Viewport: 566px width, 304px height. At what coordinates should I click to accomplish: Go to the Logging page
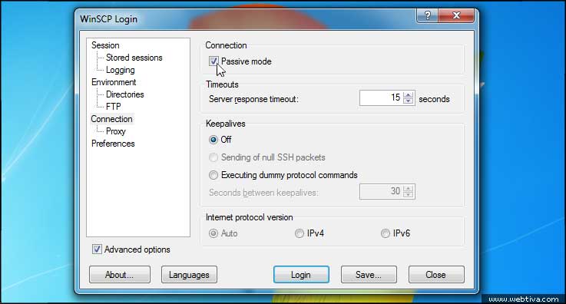coord(121,70)
